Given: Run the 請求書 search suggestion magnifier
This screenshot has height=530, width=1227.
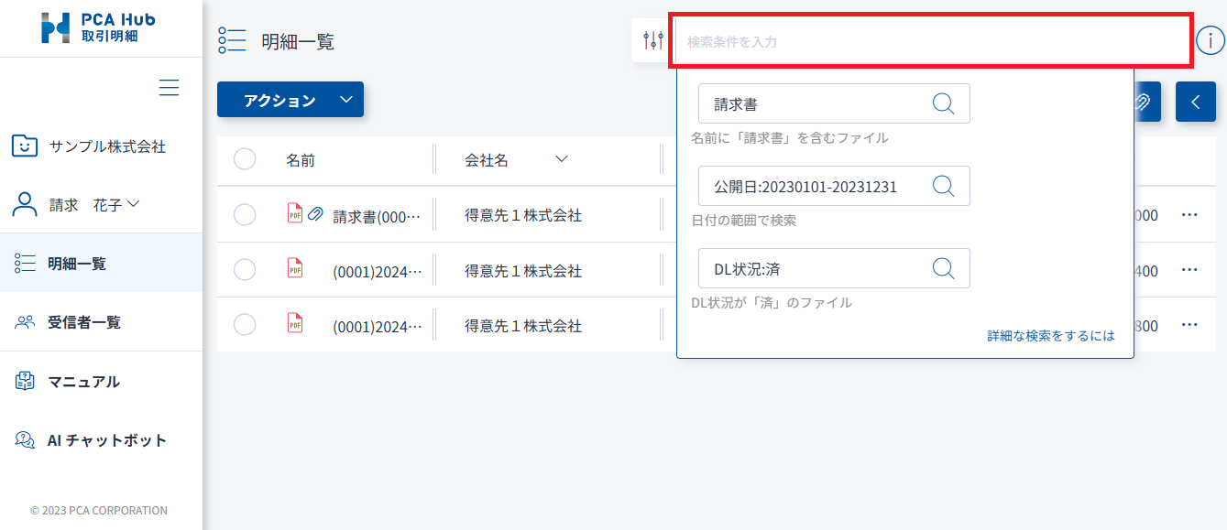Looking at the screenshot, I should coord(943,103).
